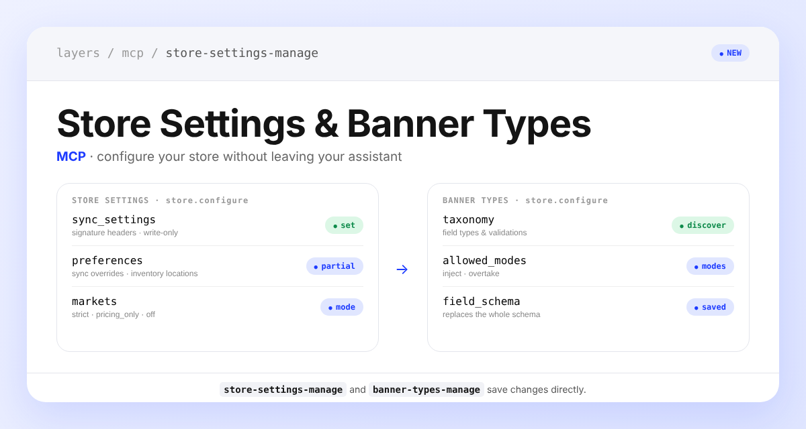Click 'strict · pricing_only · off' description
Image resolution: width=806 pixels, height=429 pixels.
(x=114, y=314)
